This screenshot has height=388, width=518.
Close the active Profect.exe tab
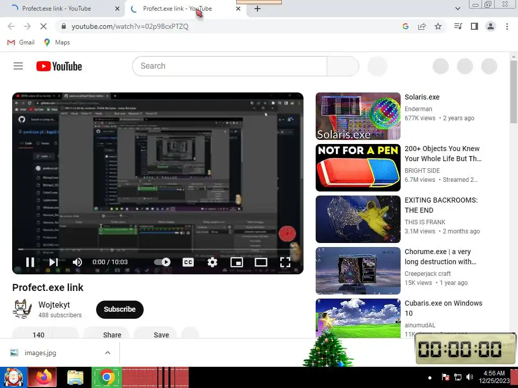[238, 9]
